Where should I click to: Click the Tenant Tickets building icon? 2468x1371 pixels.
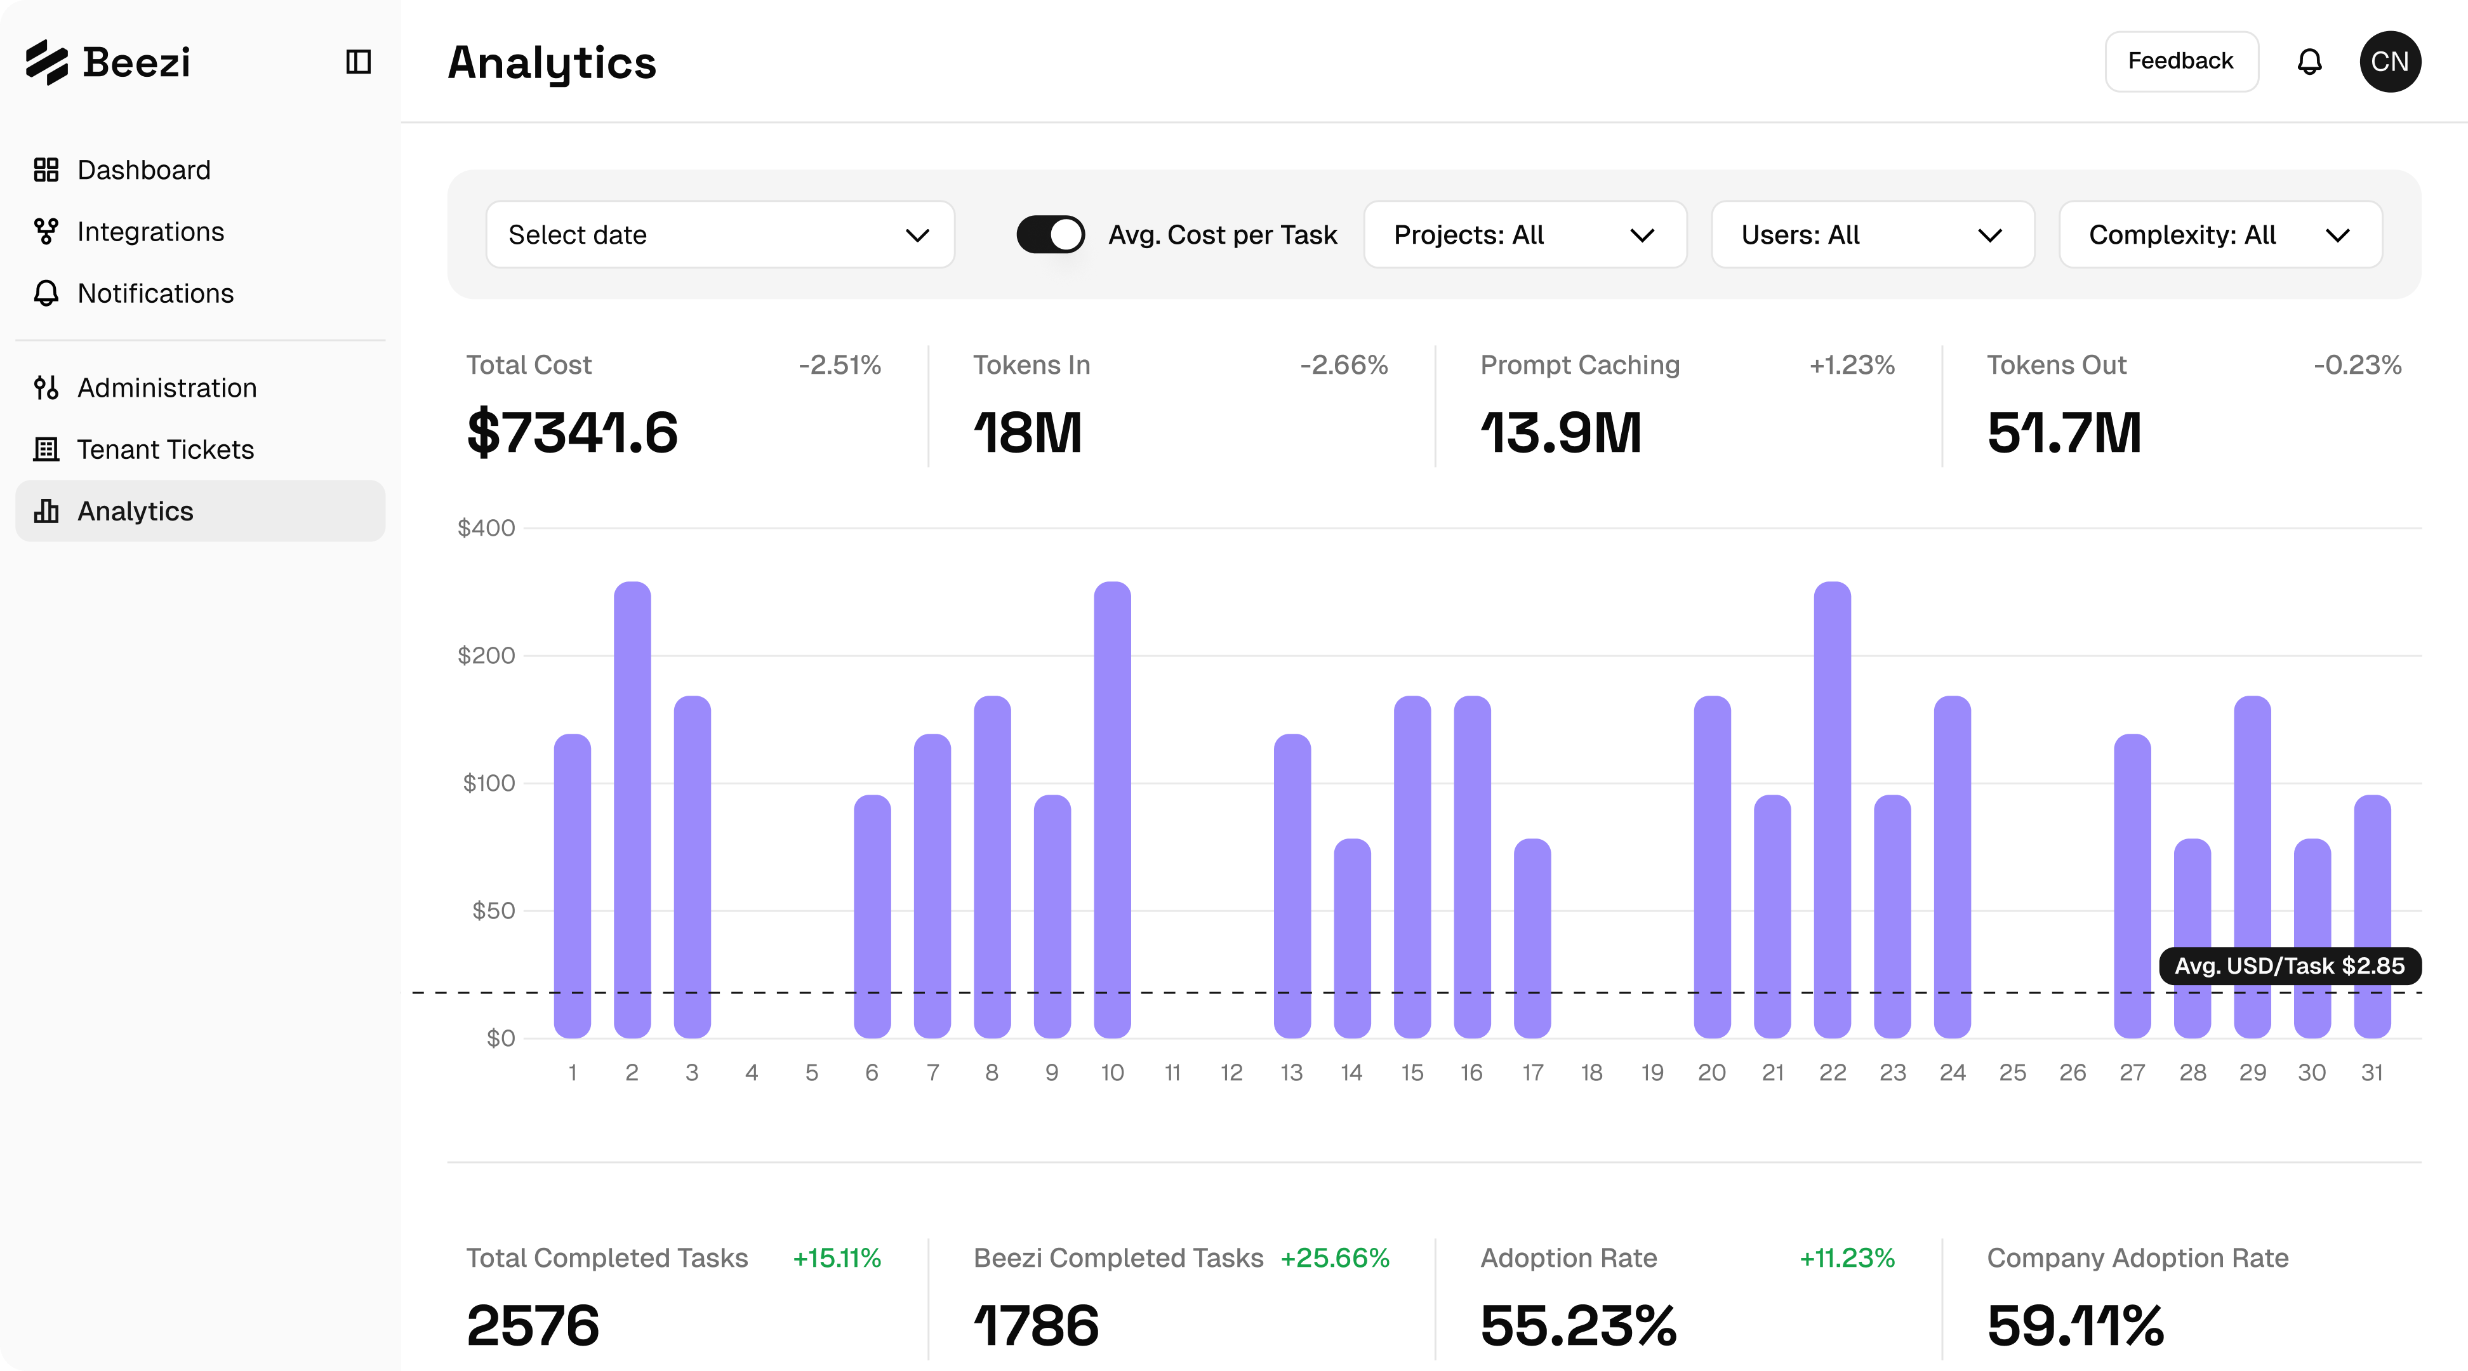(x=46, y=449)
